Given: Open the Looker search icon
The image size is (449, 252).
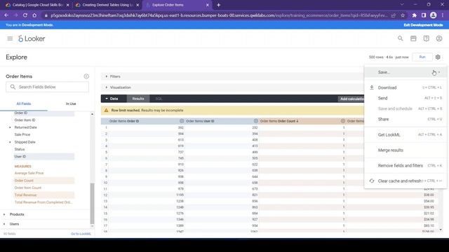Looking at the screenshot, I should tap(401, 38).
